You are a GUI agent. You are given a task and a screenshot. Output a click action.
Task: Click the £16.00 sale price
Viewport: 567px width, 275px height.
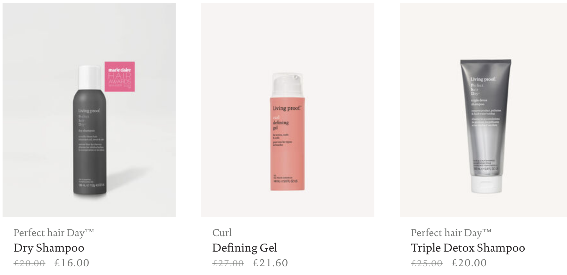[x=72, y=263]
